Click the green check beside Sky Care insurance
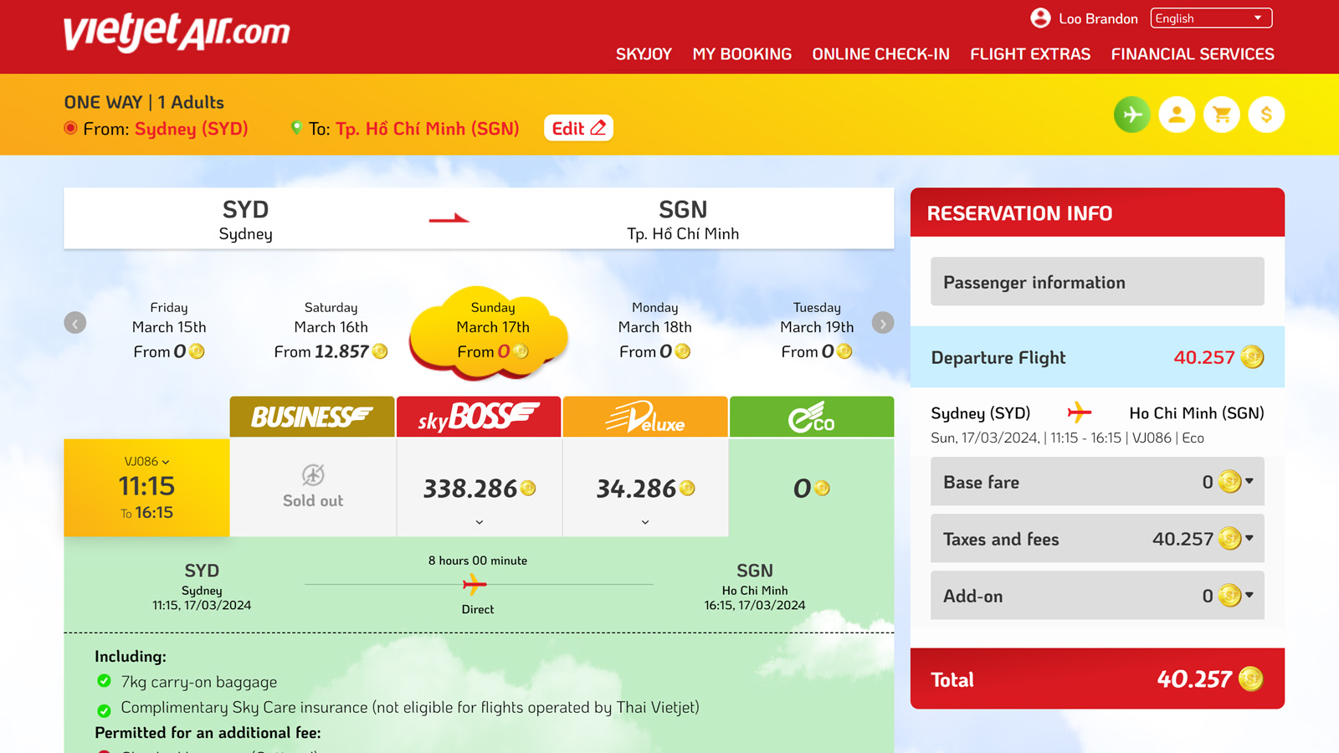The height and width of the screenshot is (753, 1339). click(x=104, y=710)
